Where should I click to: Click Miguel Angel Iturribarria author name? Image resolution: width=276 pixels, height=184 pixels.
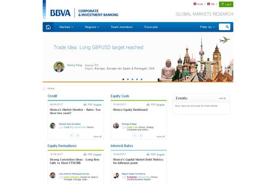click(x=133, y=174)
